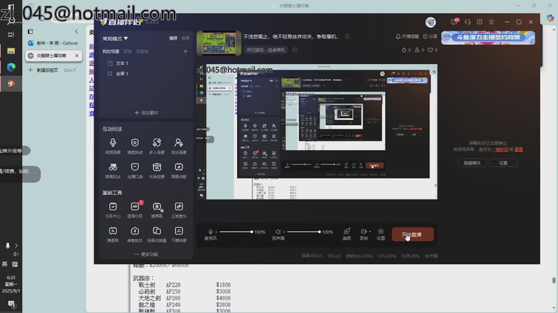The width and height of the screenshot is (558, 313).
Task: Open the microphone device dropdown arrow
Action: pyautogui.click(x=216, y=232)
